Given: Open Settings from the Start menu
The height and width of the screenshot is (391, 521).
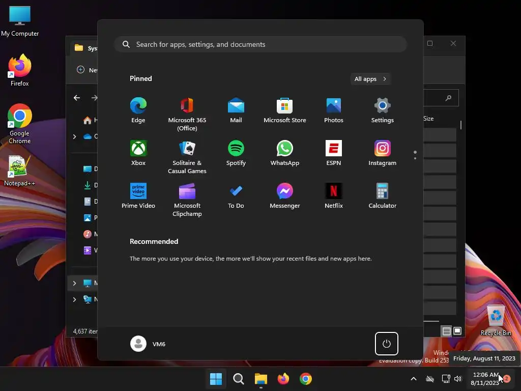Looking at the screenshot, I should [x=383, y=110].
